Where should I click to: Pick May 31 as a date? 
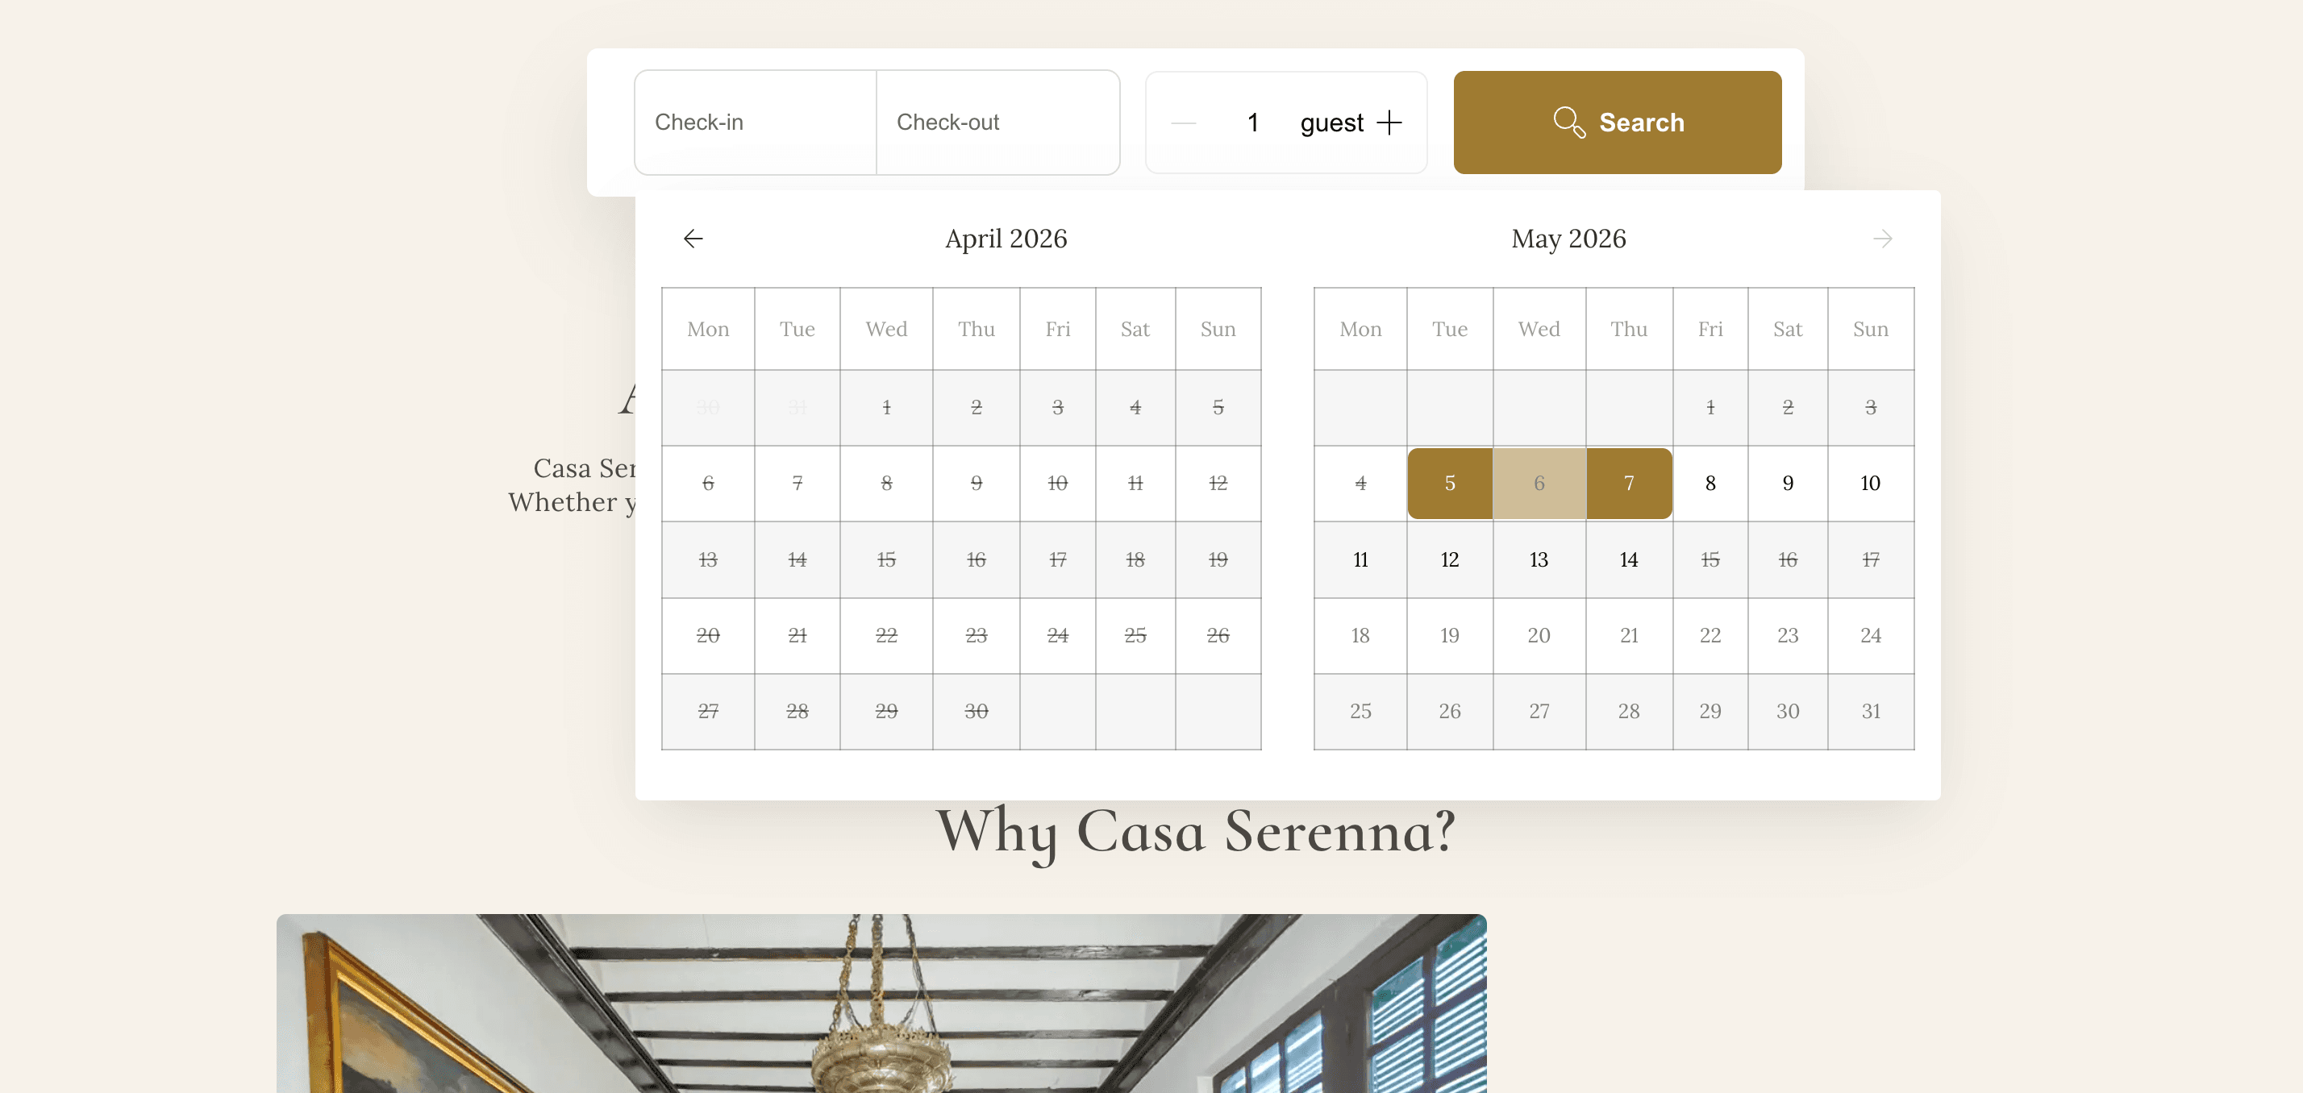point(1870,710)
